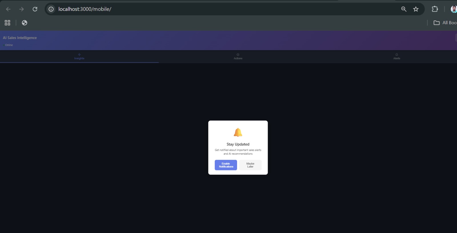Switch to the Alerts tab

click(397, 56)
